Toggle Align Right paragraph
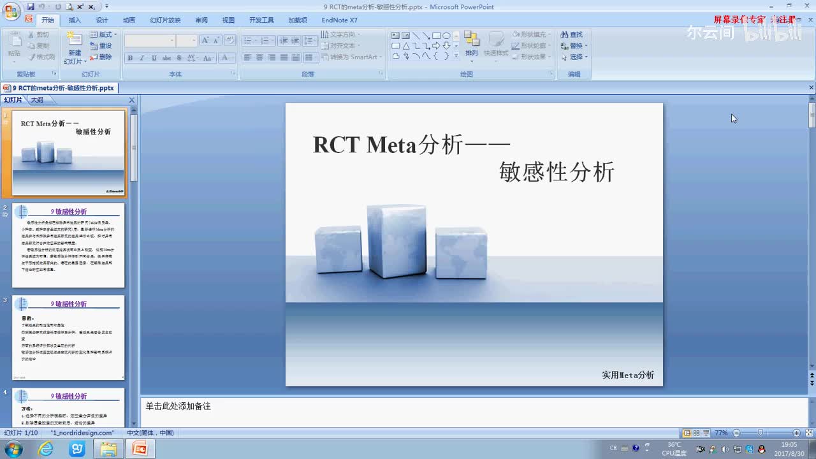The height and width of the screenshot is (459, 816). [x=272, y=57]
